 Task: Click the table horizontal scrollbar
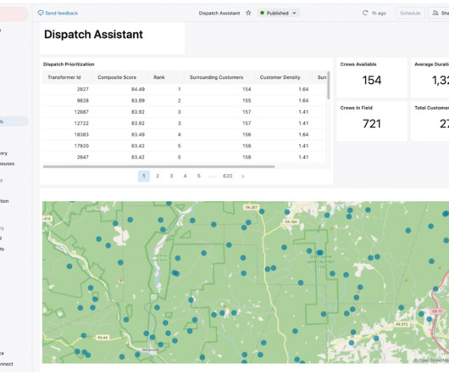pyautogui.click(x=159, y=166)
